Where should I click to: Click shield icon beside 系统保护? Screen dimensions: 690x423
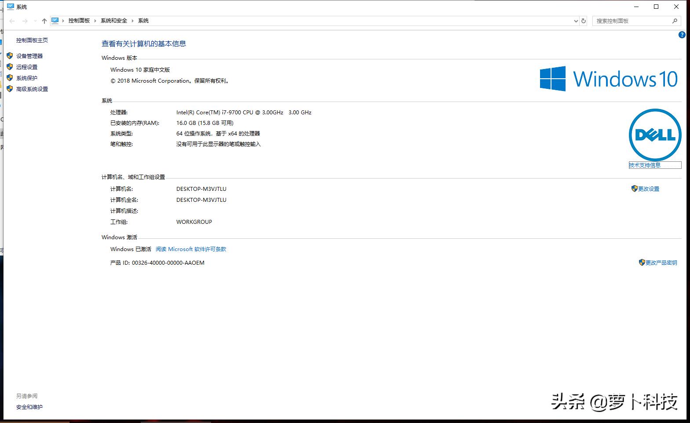(10, 78)
